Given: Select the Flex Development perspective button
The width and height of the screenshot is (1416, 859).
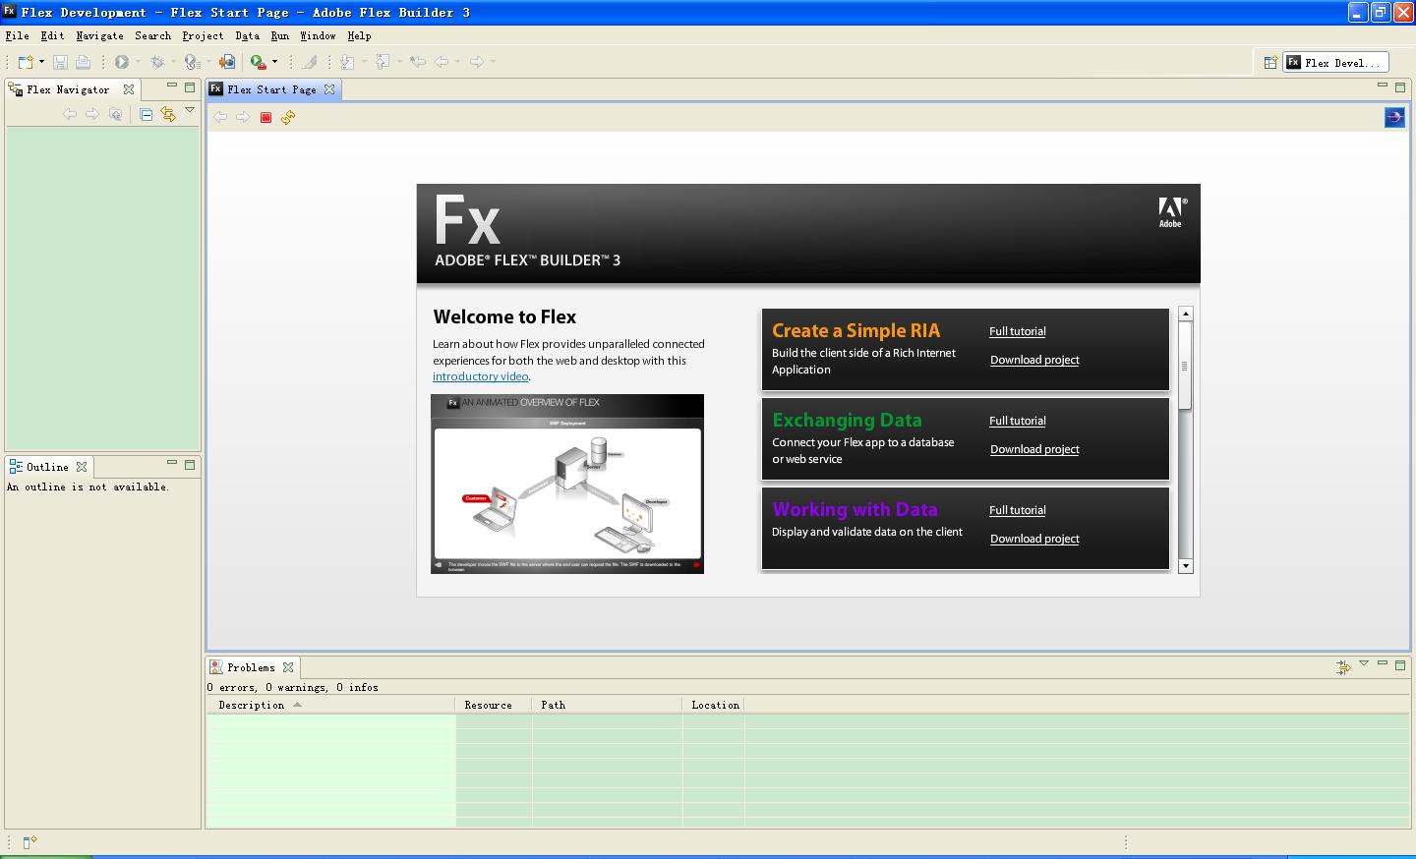Looking at the screenshot, I should coord(1335,62).
